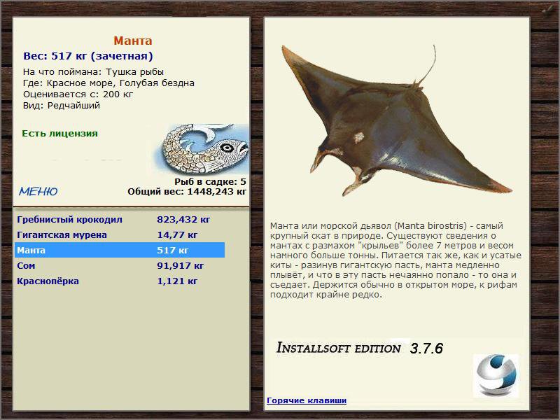Click the weight 1,121 кг value
Image resolution: width=560 pixels, height=420 pixels.
click(x=177, y=281)
